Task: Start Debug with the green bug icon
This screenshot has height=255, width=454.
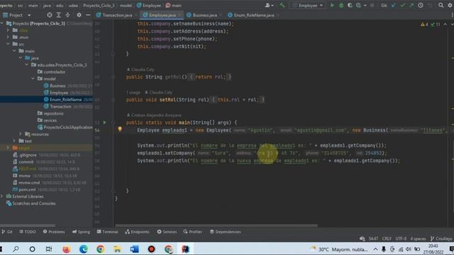Action: click(341, 5)
